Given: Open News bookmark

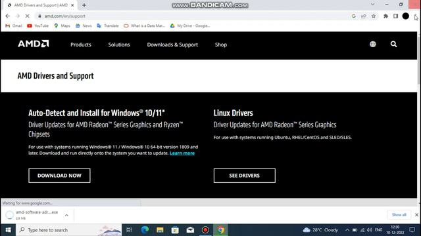Looking at the screenshot, I should pyautogui.click(x=84, y=26).
